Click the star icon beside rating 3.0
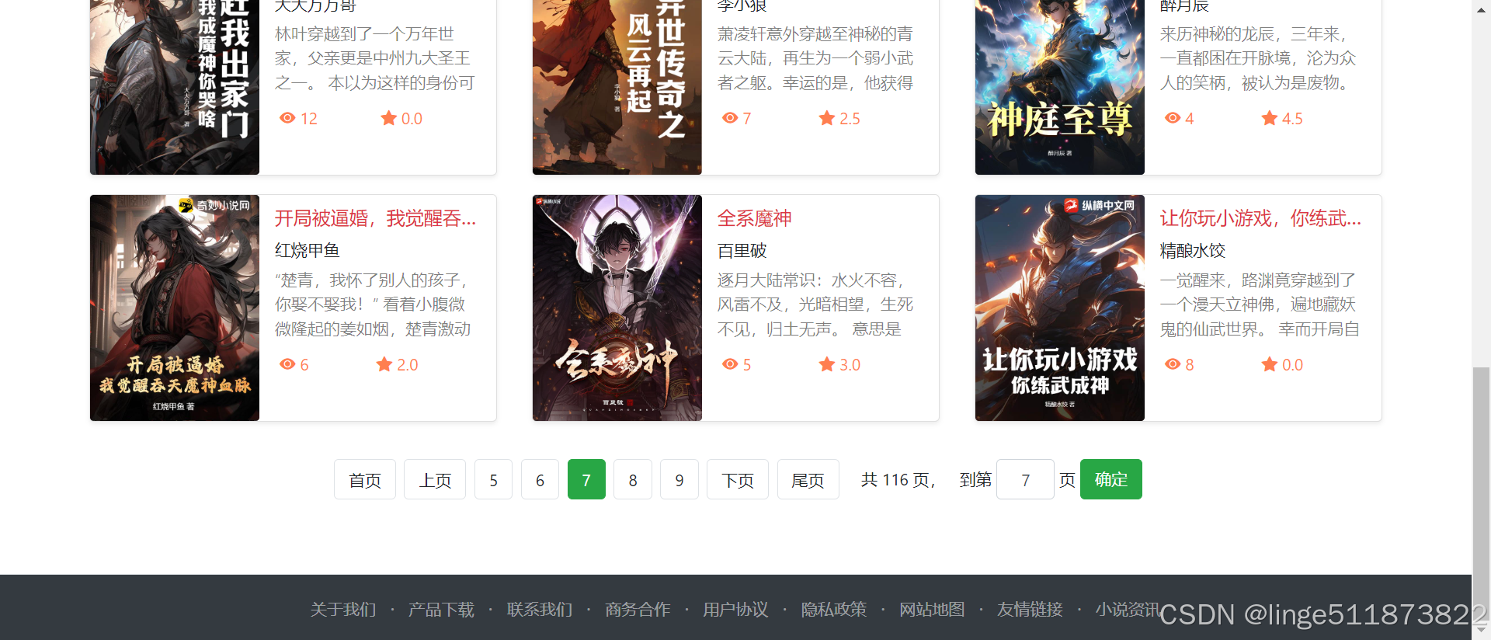This screenshot has height=640, width=1491. [x=827, y=364]
